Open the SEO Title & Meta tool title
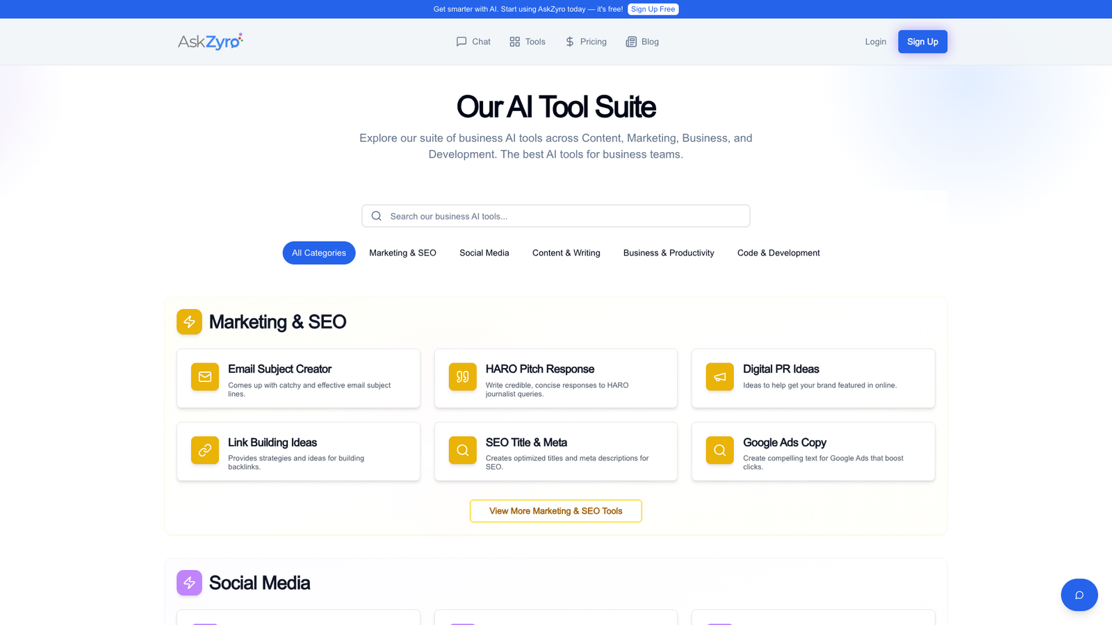 tap(526, 442)
